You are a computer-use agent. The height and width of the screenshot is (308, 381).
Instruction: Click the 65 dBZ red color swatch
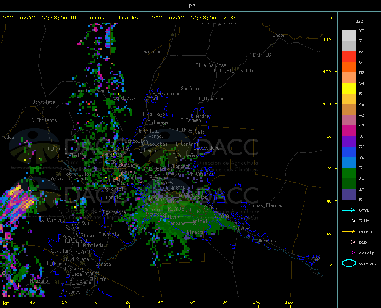click(x=349, y=57)
